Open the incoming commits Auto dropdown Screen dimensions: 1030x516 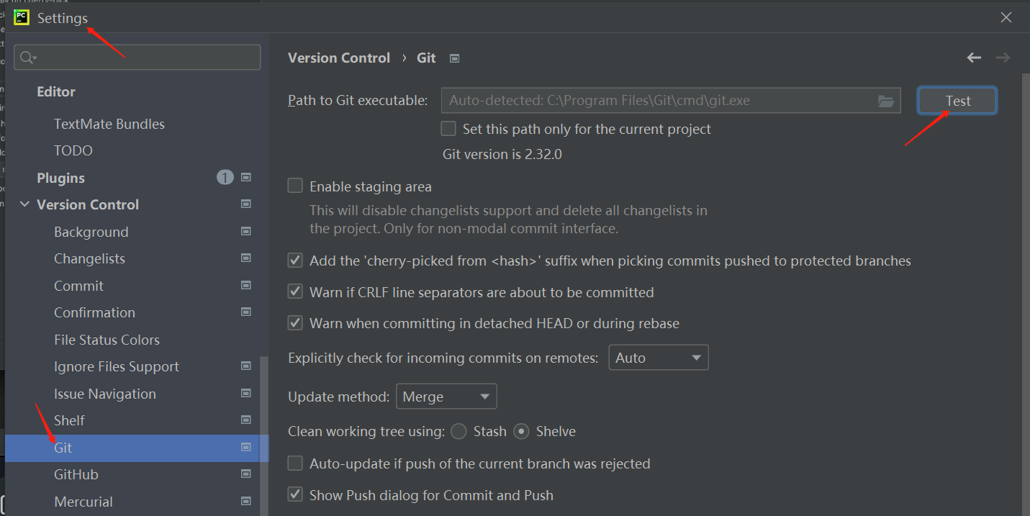658,358
